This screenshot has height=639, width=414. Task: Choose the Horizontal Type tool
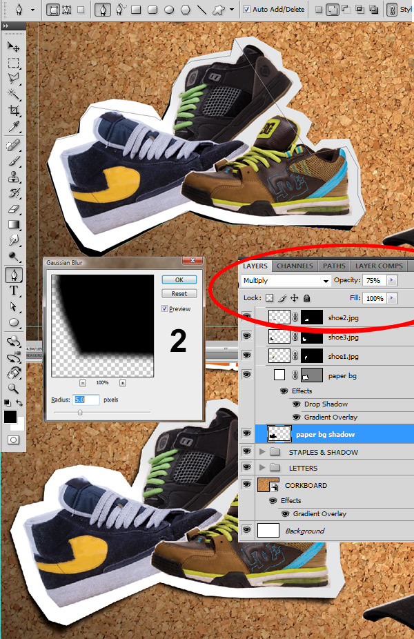click(x=14, y=291)
